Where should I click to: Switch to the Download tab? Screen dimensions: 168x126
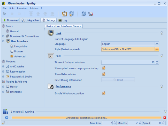coord(11,20)
